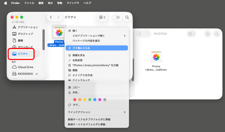Screen dimensions: 225x132
Task: Choose クイックルック
Action: pyautogui.click(x=97, y=80)
